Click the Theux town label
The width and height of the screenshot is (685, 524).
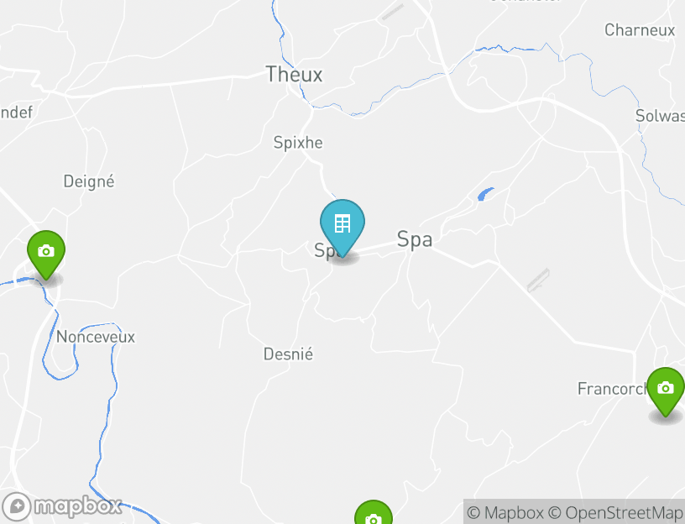tap(294, 74)
